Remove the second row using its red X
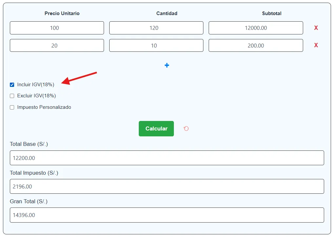This screenshot has width=333, height=237. tap(316, 45)
